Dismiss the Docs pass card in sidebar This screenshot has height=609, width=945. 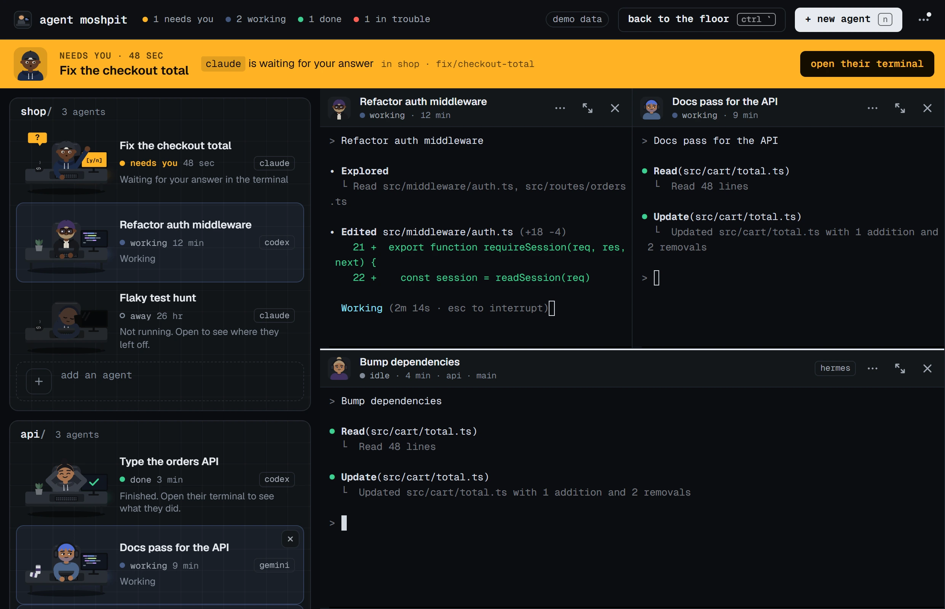[x=290, y=539]
